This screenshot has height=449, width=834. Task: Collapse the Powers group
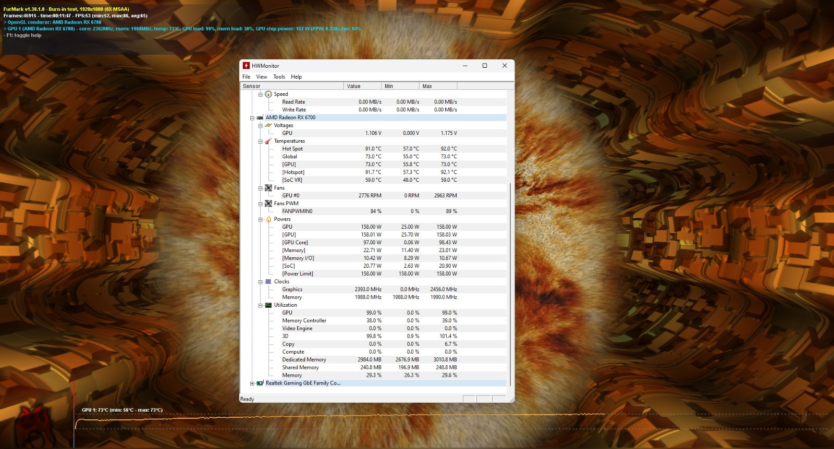point(260,219)
